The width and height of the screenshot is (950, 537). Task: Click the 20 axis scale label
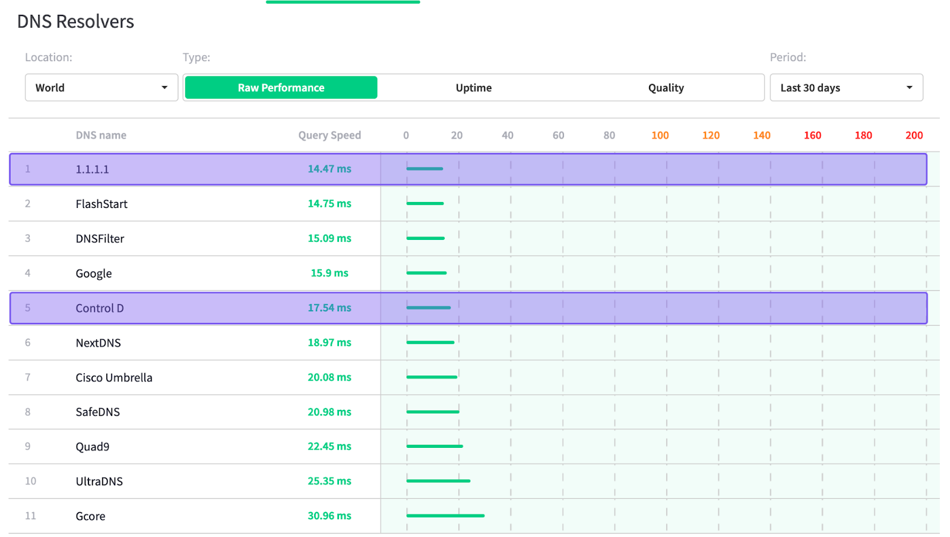coord(457,135)
